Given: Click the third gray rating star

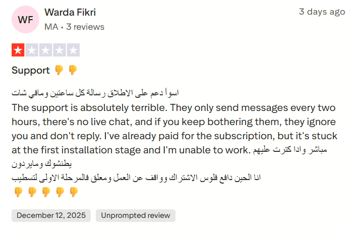Looking at the screenshot, I should coord(45,50).
